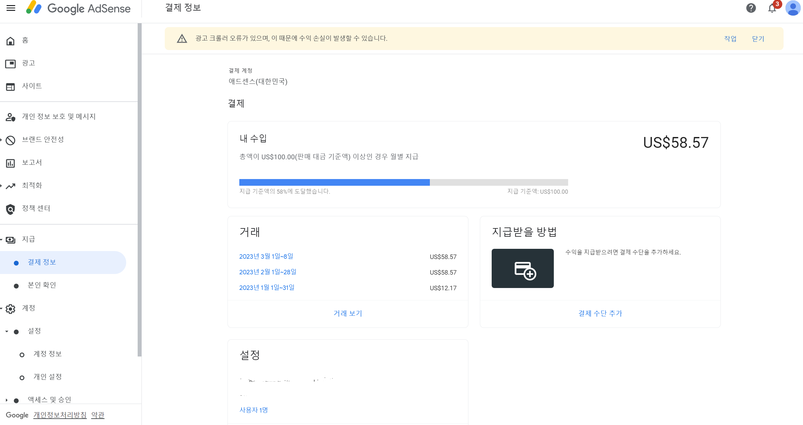Expand the 액세스 및 승인 item

(x=7, y=400)
